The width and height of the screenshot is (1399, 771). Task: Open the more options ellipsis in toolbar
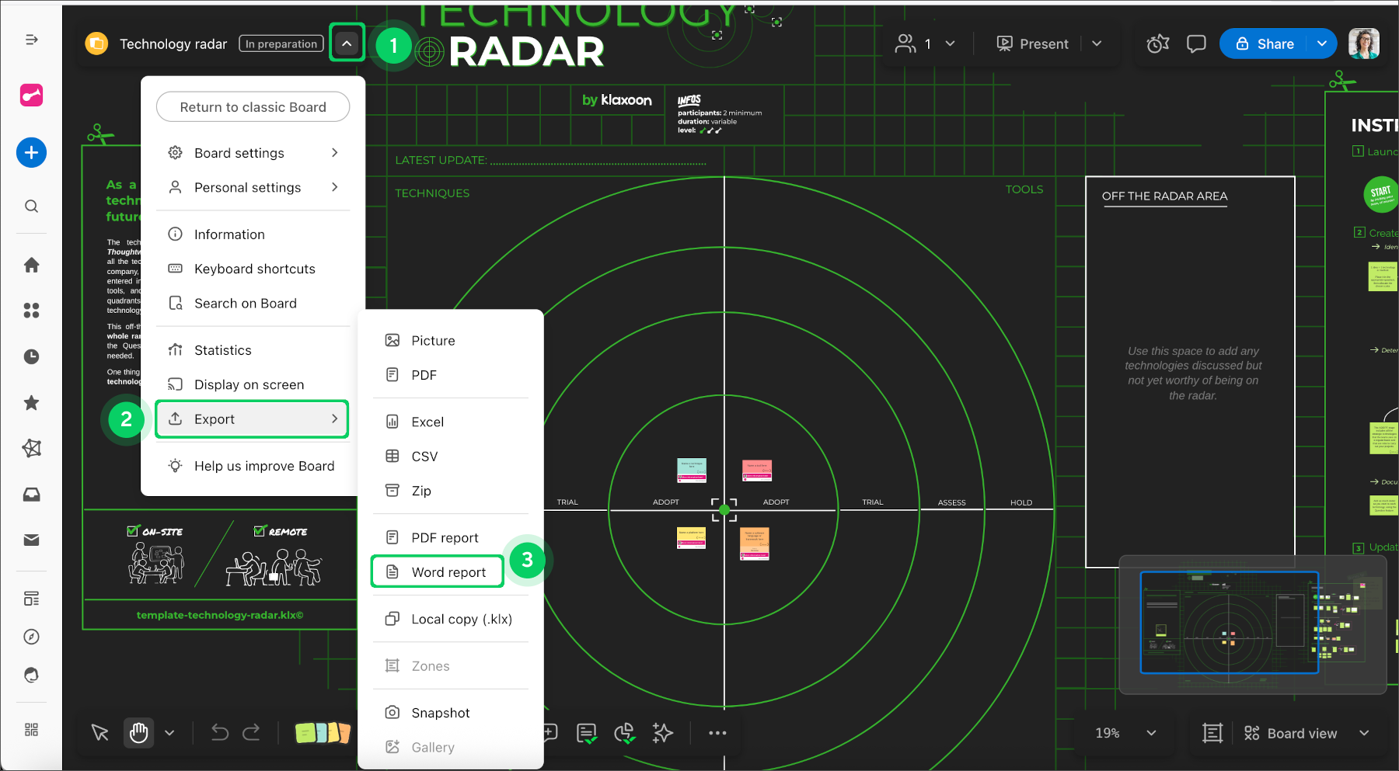click(x=717, y=733)
